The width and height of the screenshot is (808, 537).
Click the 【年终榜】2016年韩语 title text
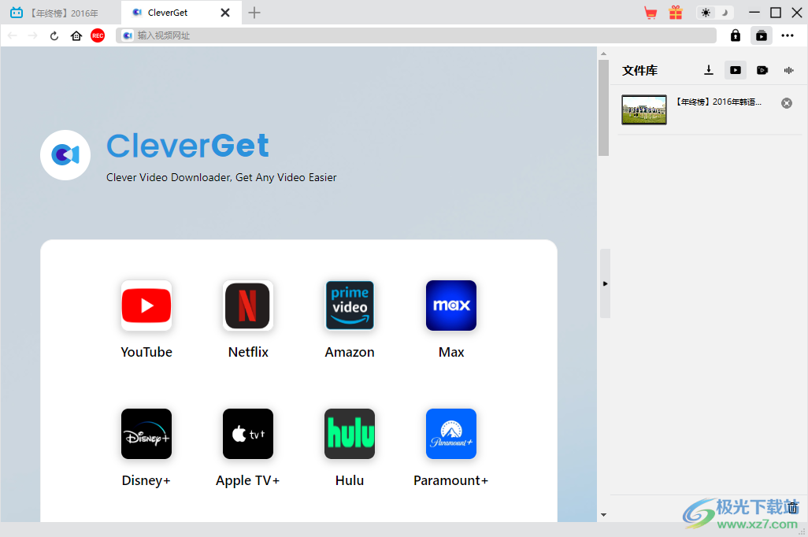tap(718, 102)
